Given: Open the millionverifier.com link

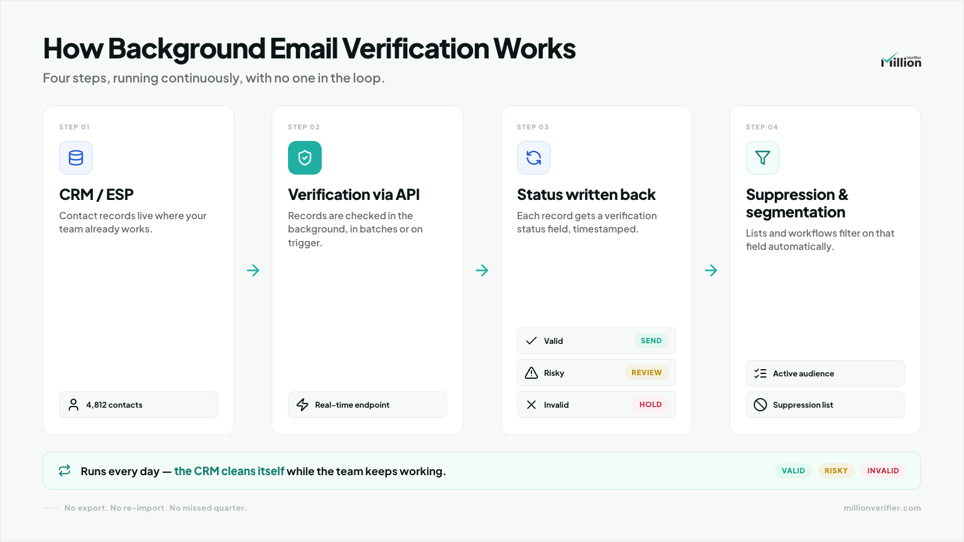Looking at the screenshot, I should [x=882, y=508].
